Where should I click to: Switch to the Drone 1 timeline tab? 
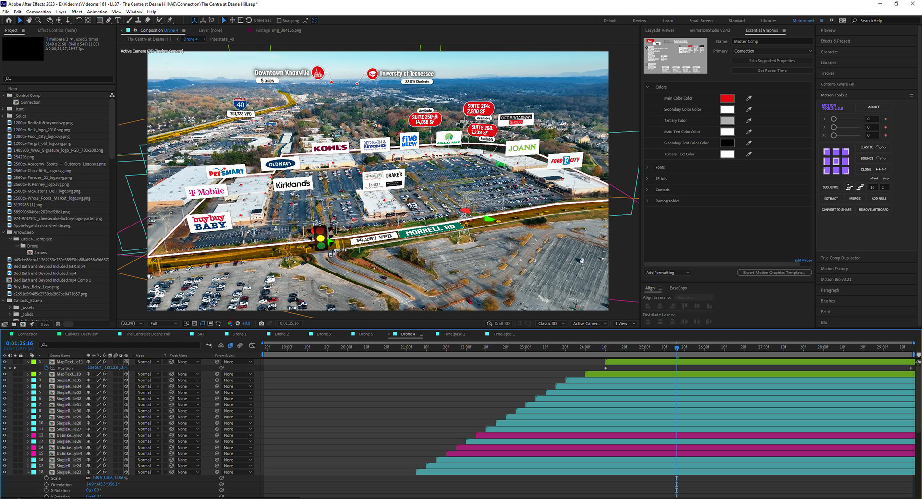240,334
